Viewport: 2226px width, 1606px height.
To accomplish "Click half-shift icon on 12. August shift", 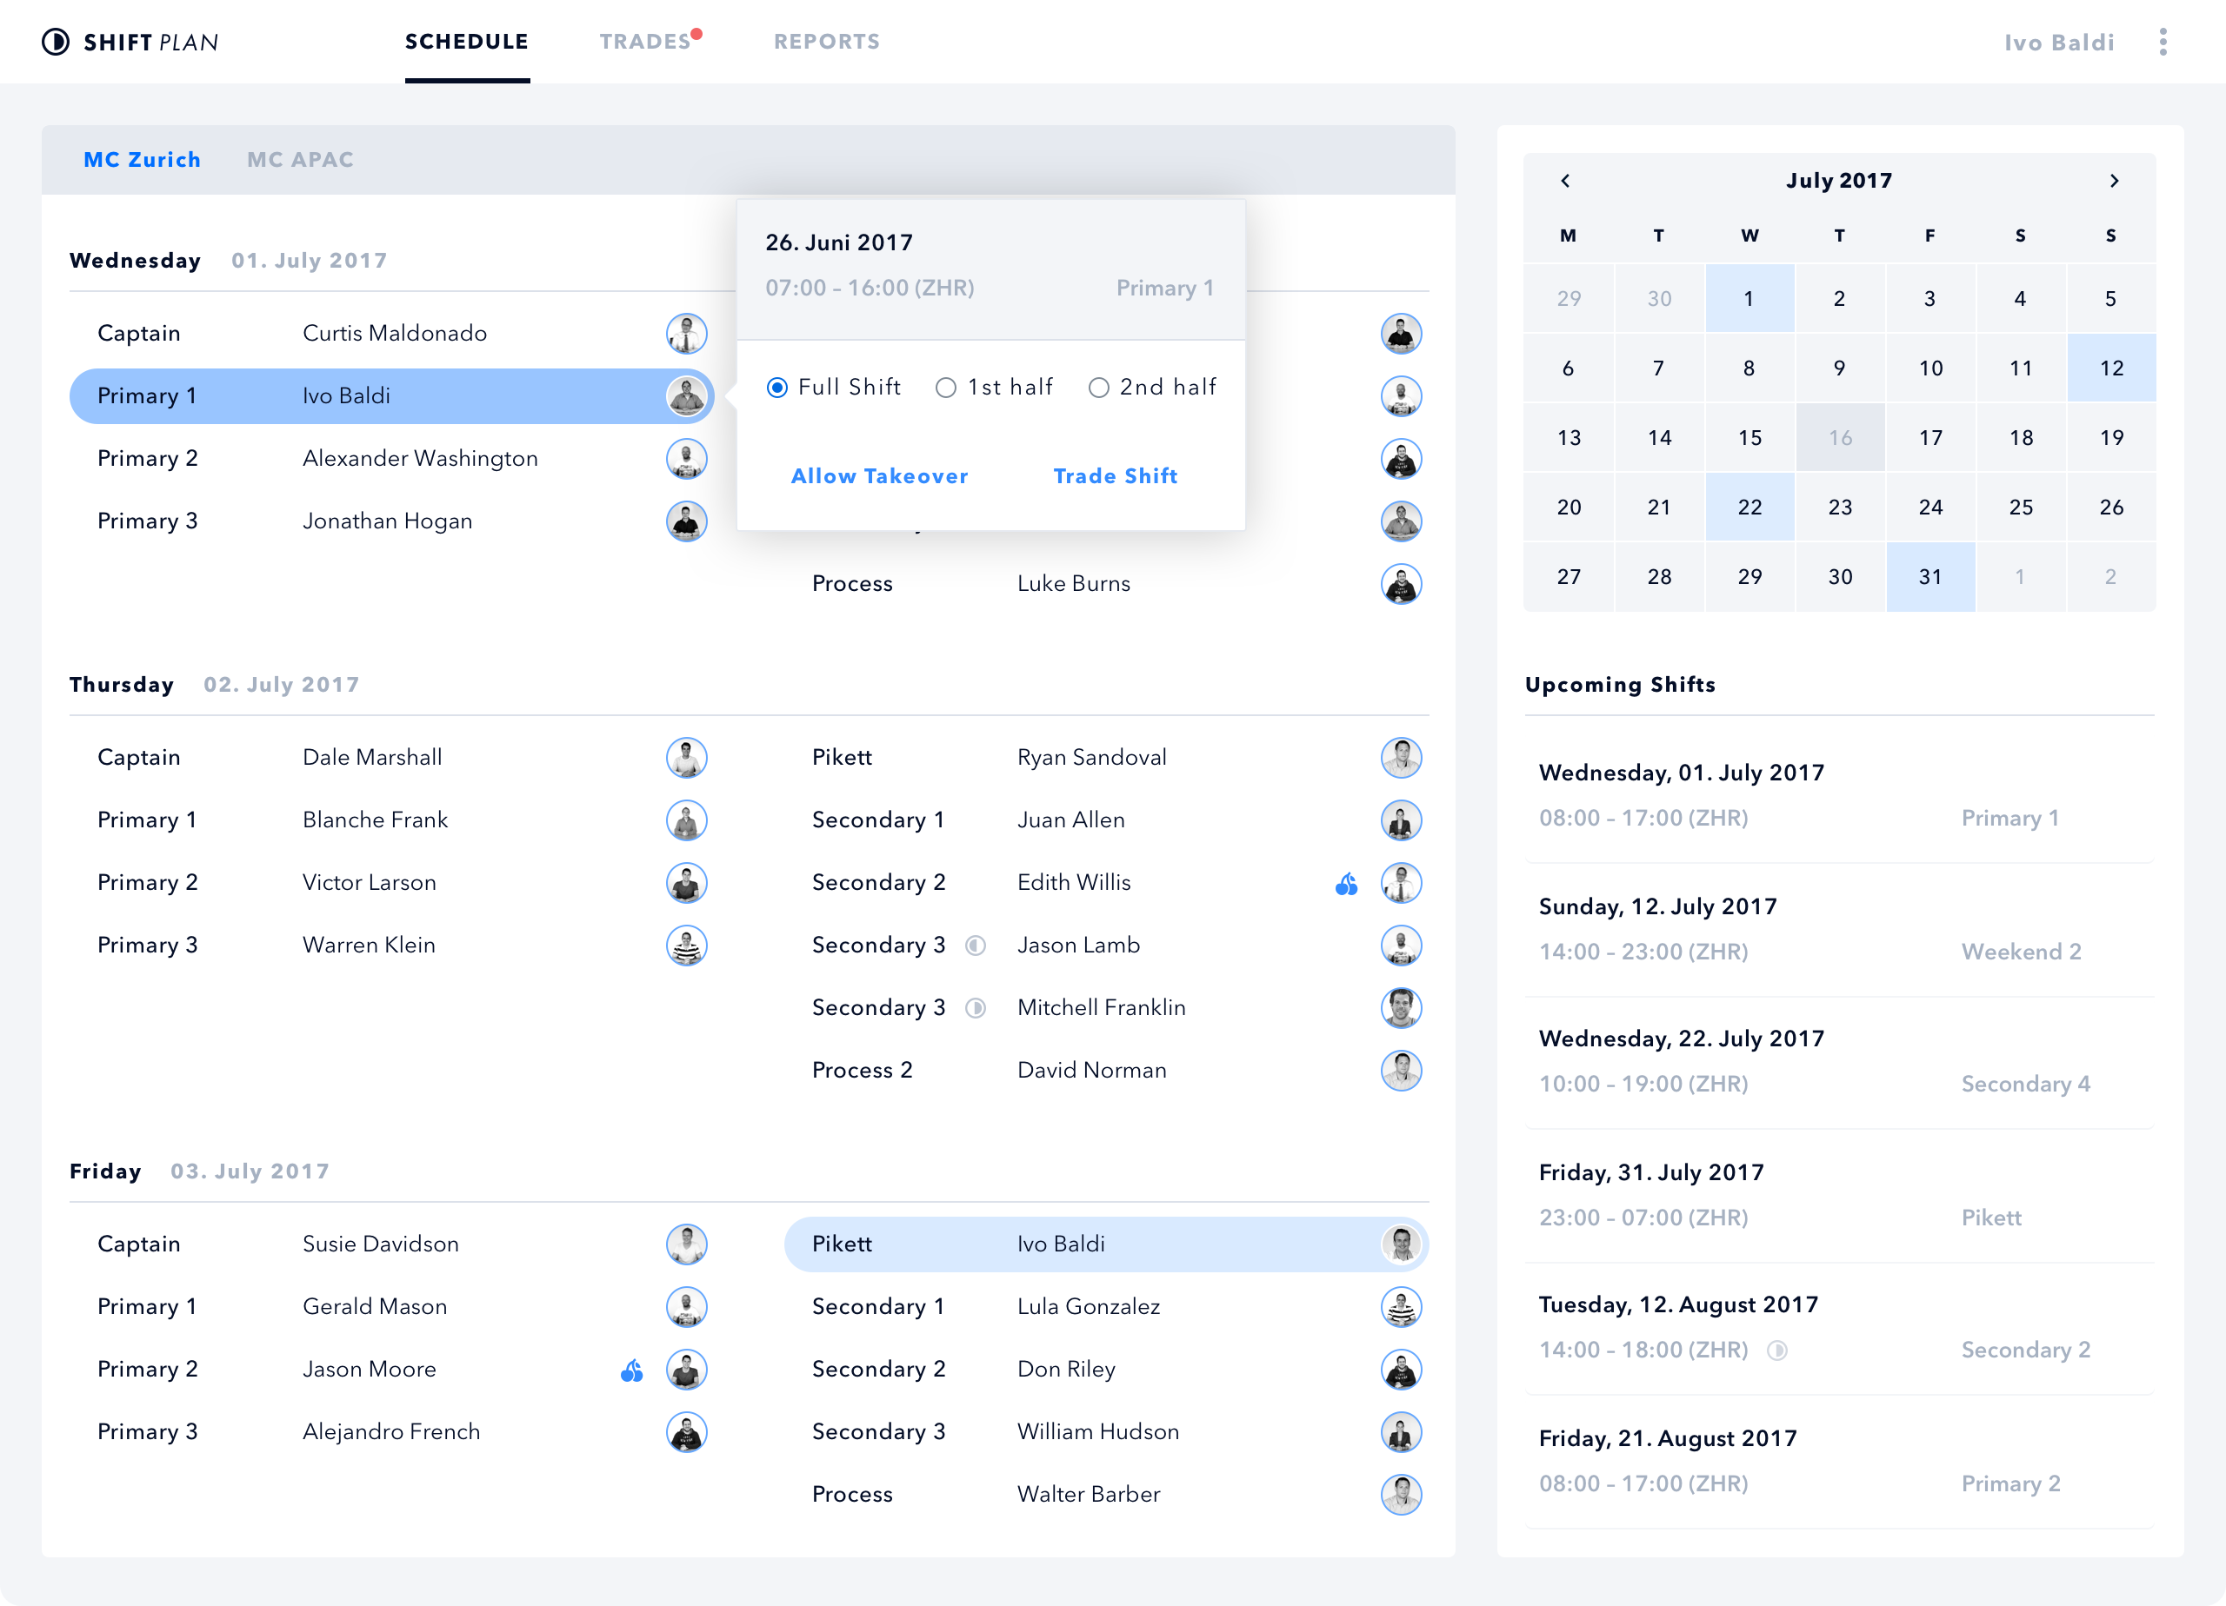I will [x=1776, y=1350].
